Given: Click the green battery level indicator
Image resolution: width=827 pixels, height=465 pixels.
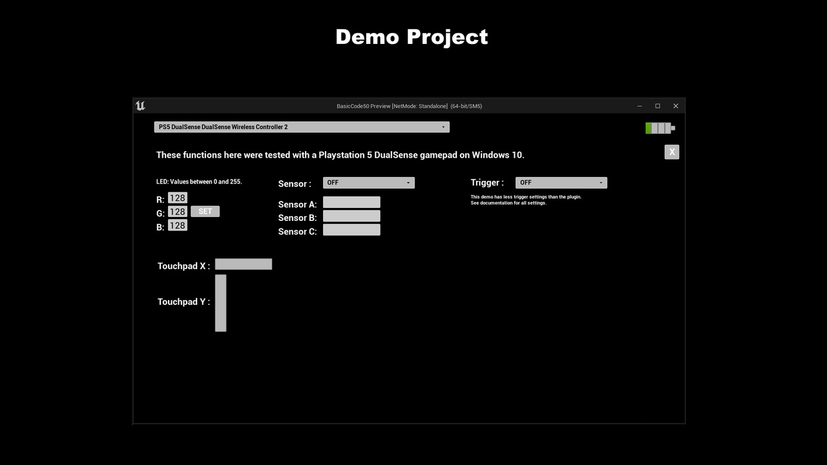Looking at the screenshot, I should point(648,128).
